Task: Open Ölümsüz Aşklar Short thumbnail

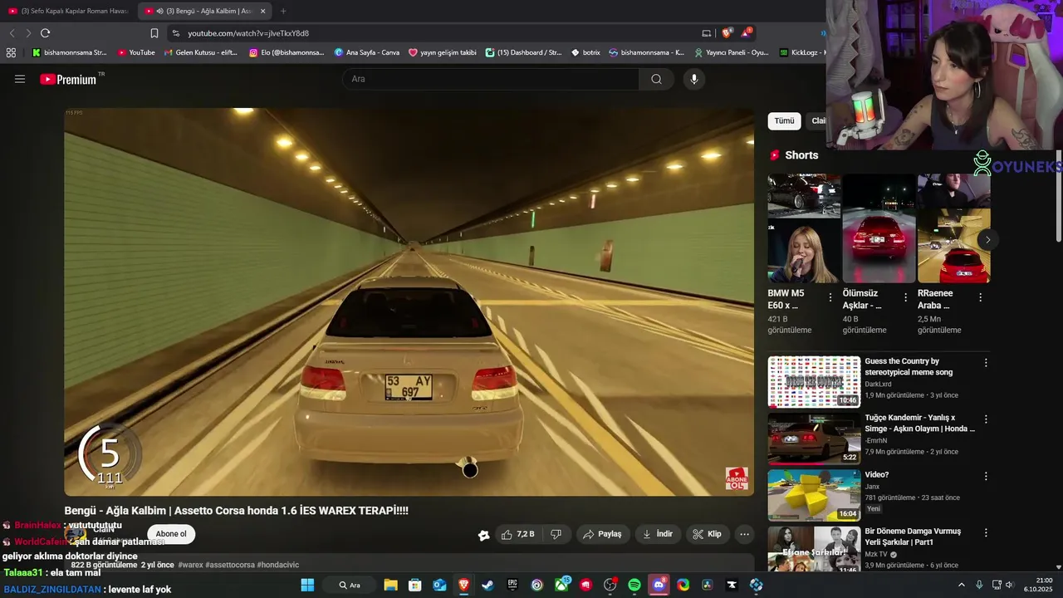Action: [879, 228]
